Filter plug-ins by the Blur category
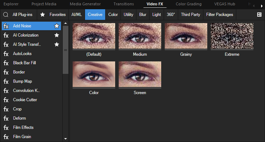The height and width of the screenshot is (142, 265). pos(143,15)
